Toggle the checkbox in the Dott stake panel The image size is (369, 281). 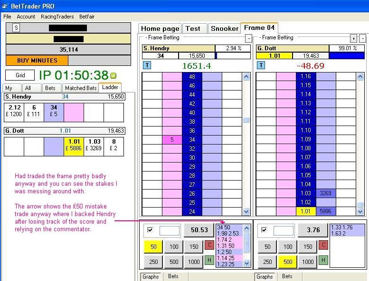coord(264,230)
